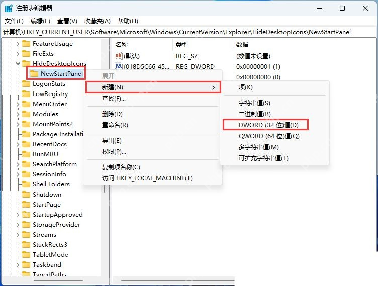Image resolution: width=378 pixels, height=286 pixels.
Task: Click the Streams folder icon
Action: [x=26, y=235]
